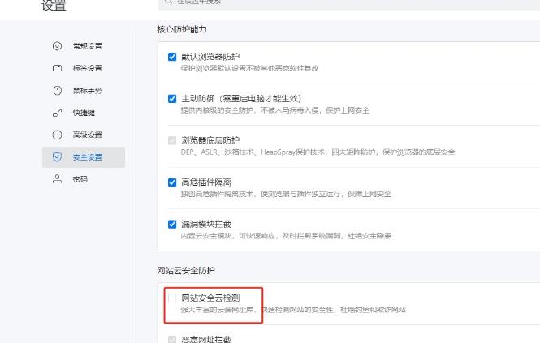The width and height of the screenshot is (540, 343).
Task: Click the 默认浏览器防护 label
Action: pyautogui.click(x=210, y=57)
